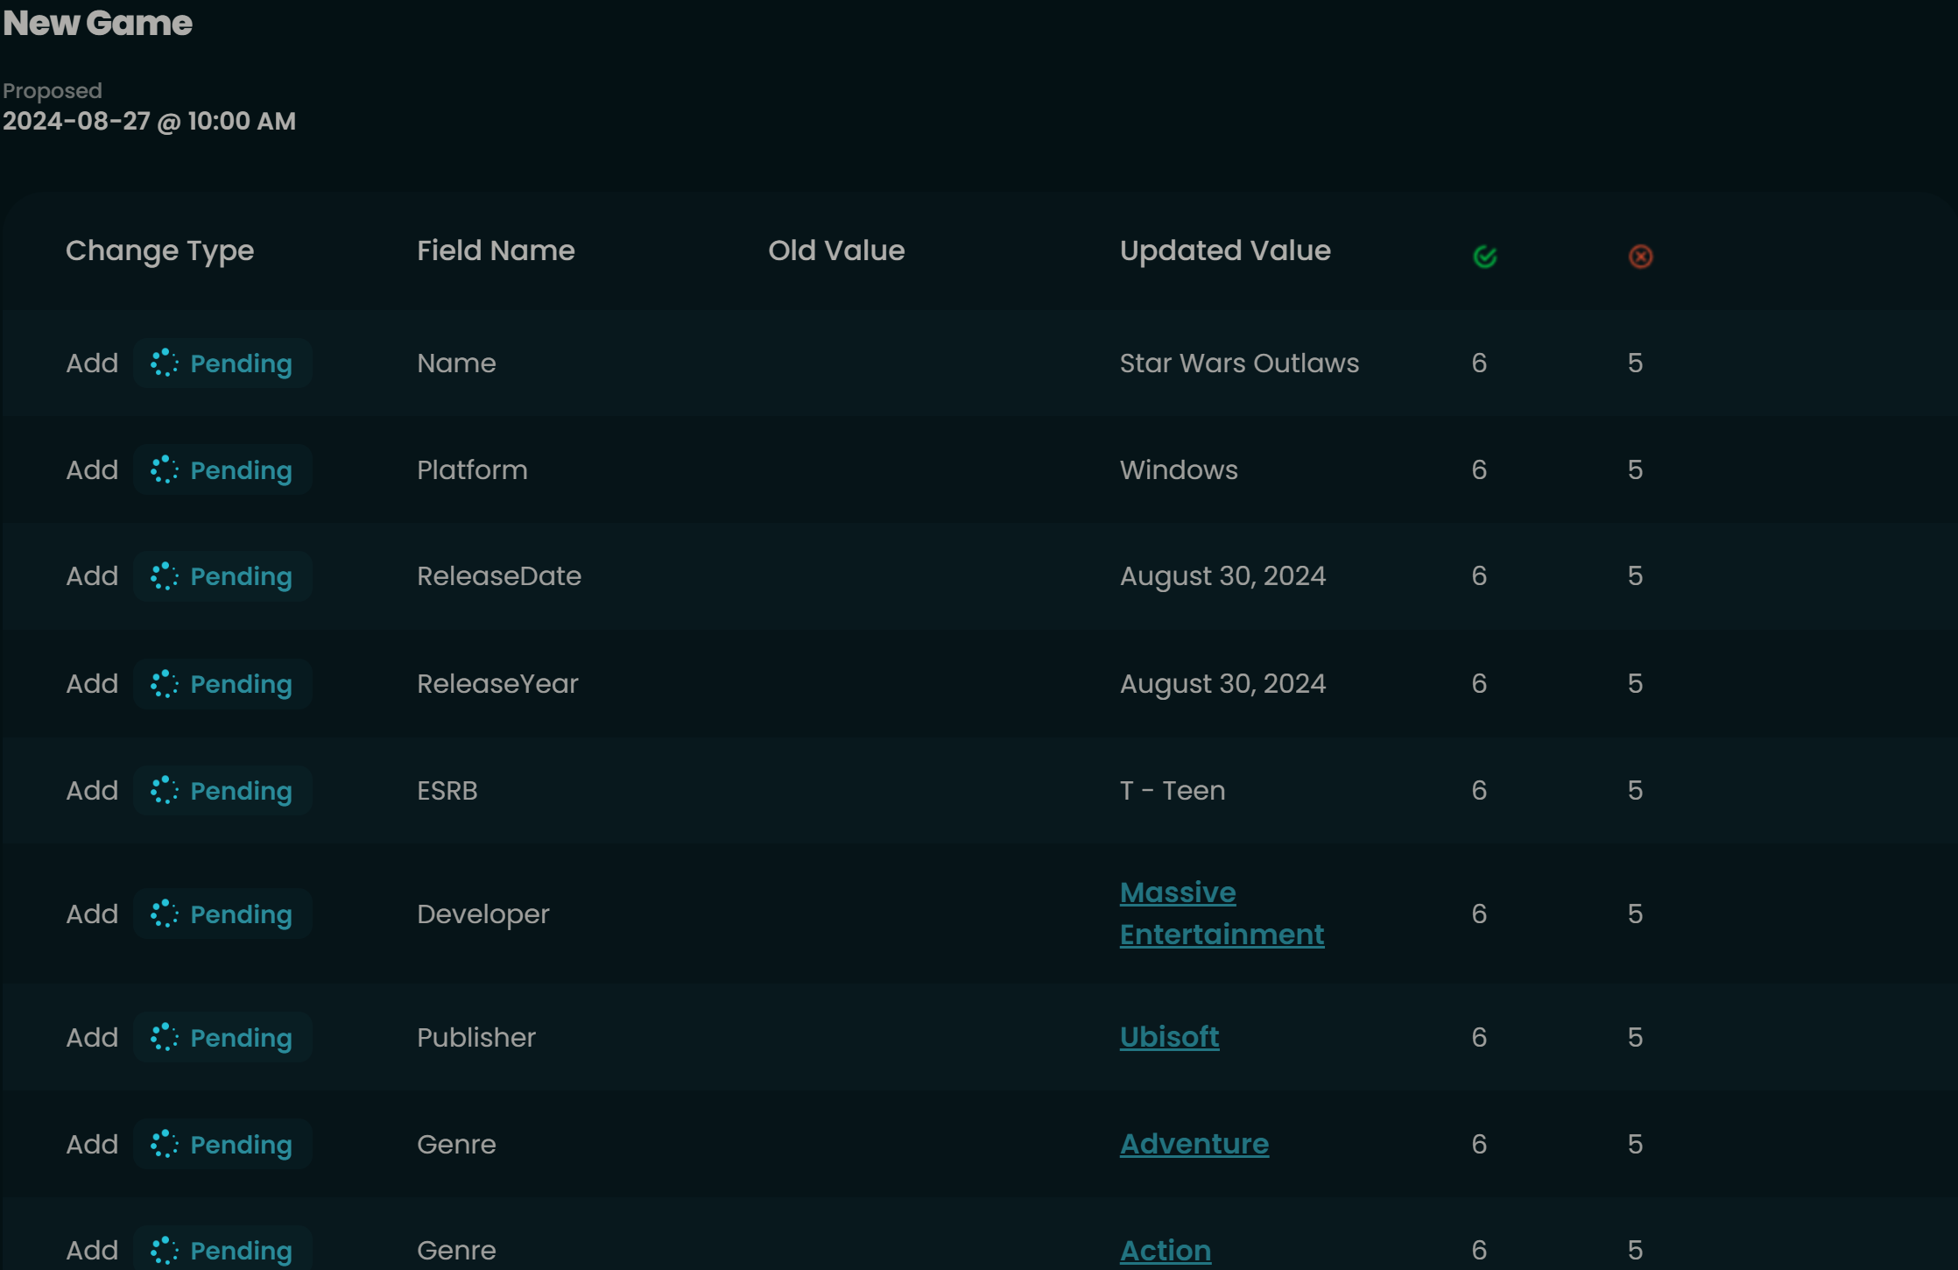Click the Pending label in Publisher row
The image size is (1958, 1270).
tap(241, 1038)
